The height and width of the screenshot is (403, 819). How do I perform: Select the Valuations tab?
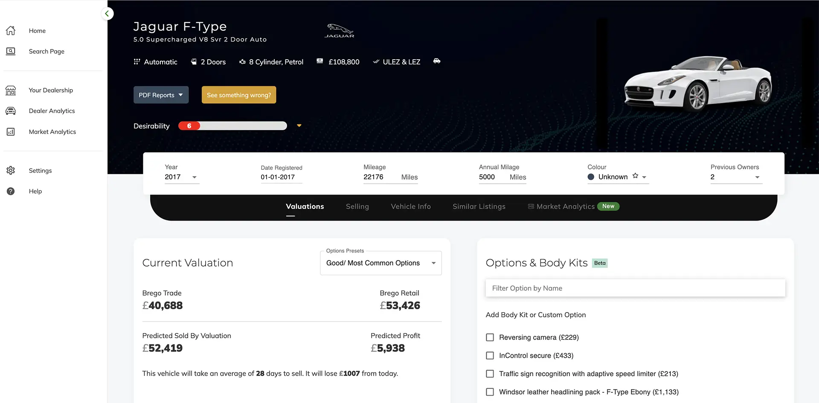[x=305, y=206]
